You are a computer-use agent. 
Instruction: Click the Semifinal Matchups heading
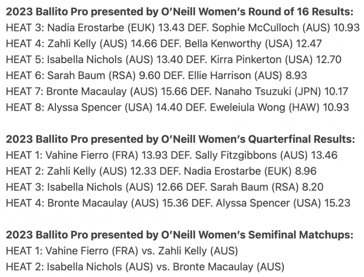180,235
